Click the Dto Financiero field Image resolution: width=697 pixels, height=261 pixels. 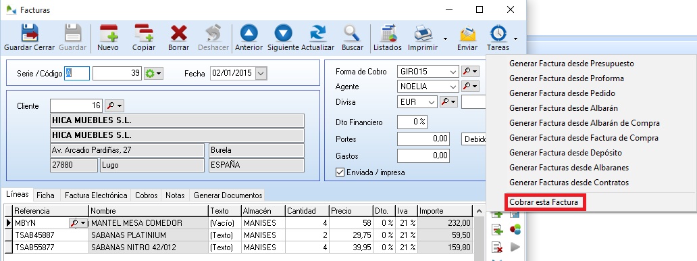click(x=412, y=122)
